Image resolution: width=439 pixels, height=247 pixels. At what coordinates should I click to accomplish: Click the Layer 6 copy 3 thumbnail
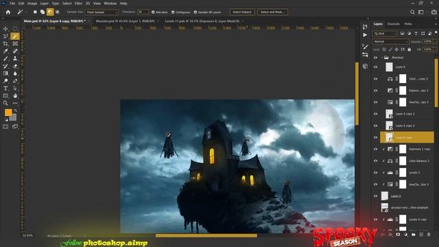tap(389, 126)
